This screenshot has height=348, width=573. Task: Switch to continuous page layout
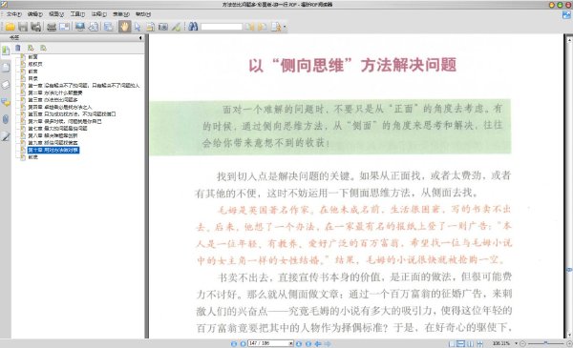(x=461, y=343)
